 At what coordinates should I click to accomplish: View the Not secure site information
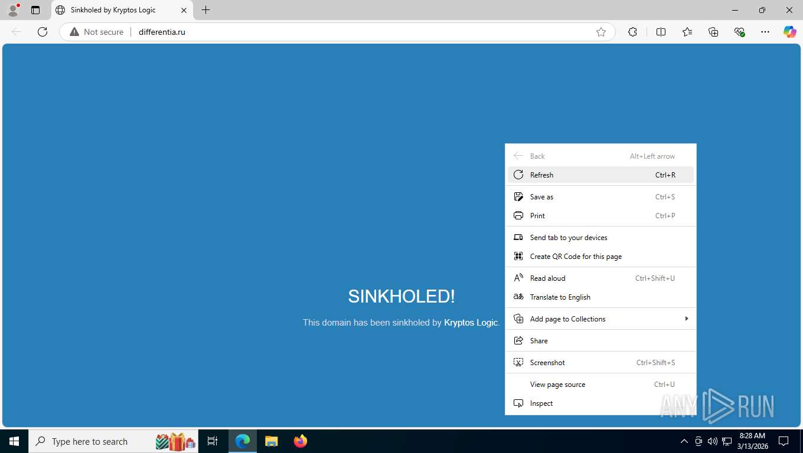pos(97,32)
